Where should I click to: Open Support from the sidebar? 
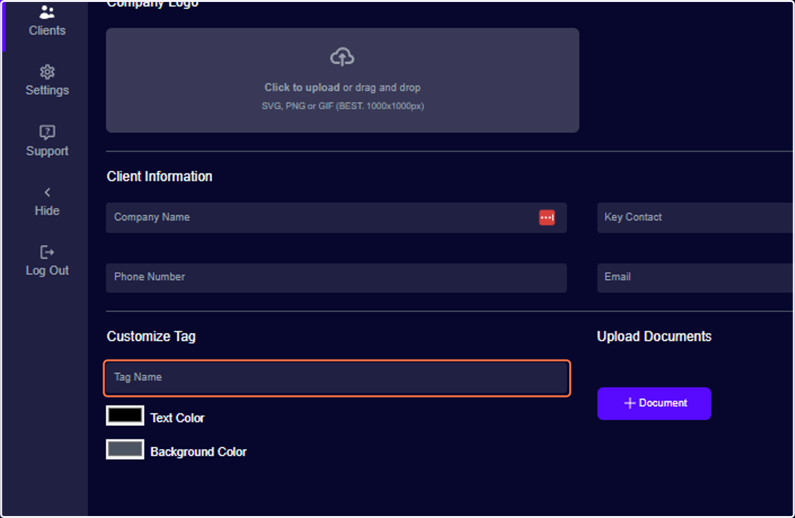coord(47,141)
